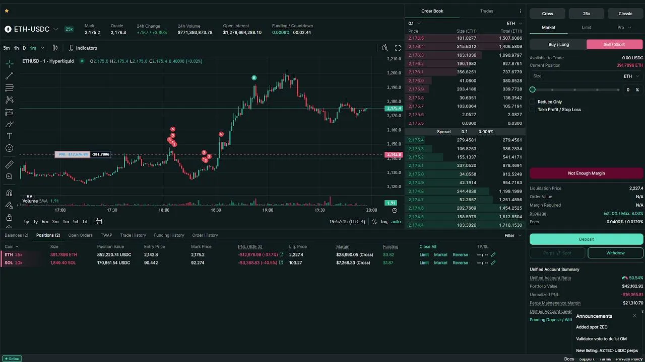Open the Funding History tab
Viewport: 645px width, 362px height.
pos(169,235)
